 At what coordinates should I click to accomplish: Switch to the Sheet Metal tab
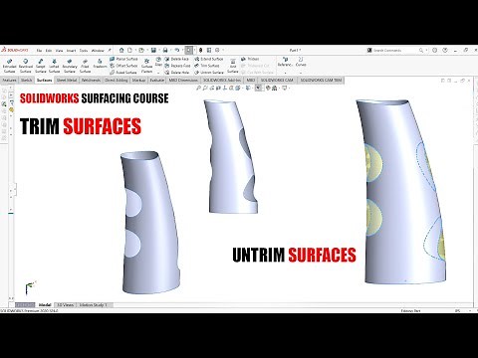[67, 81]
